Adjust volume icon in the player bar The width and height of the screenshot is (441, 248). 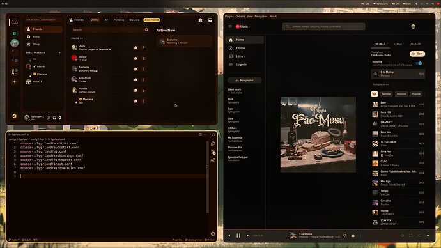402,236
